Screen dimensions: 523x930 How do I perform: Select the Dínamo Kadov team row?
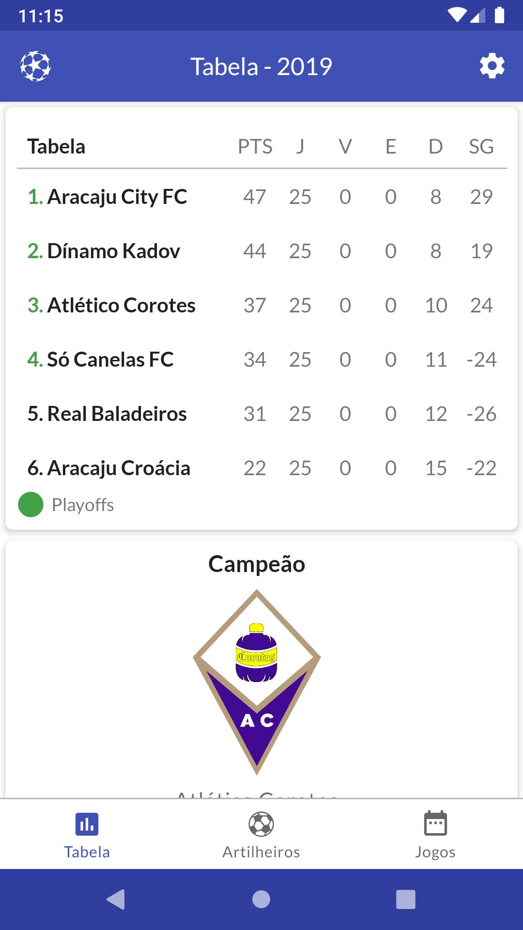pyautogui.click(x=262, y=251)
